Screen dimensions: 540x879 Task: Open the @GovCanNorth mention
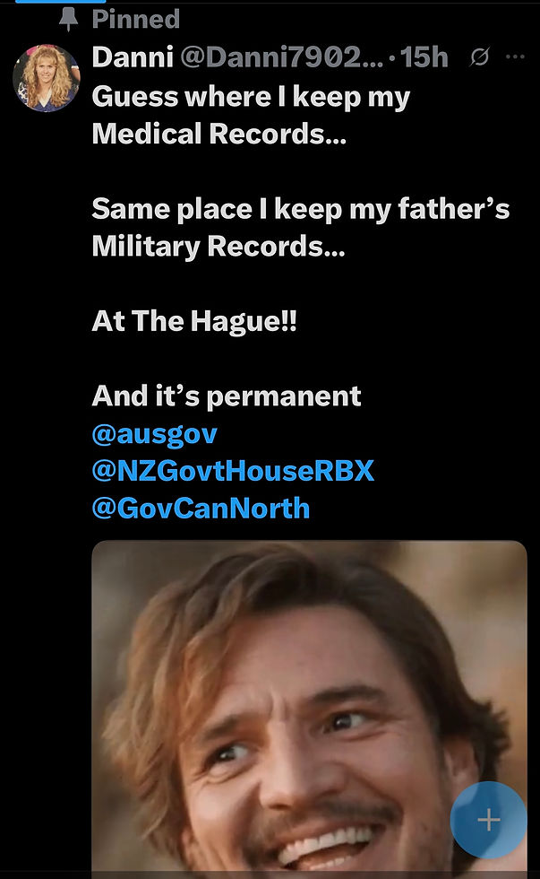pos(201,509)
